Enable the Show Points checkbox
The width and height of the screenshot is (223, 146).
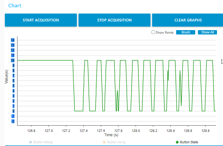tap(153, 32)
